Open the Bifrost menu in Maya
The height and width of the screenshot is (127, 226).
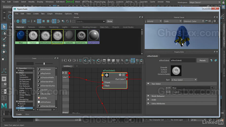point(70,2)
